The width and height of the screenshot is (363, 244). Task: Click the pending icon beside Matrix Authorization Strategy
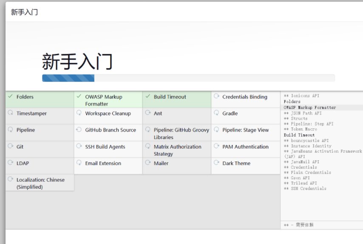(147, 146)
